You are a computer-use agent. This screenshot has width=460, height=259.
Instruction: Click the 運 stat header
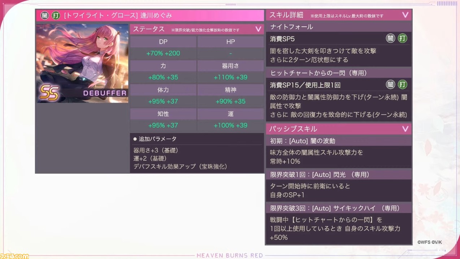pos(230,114)
